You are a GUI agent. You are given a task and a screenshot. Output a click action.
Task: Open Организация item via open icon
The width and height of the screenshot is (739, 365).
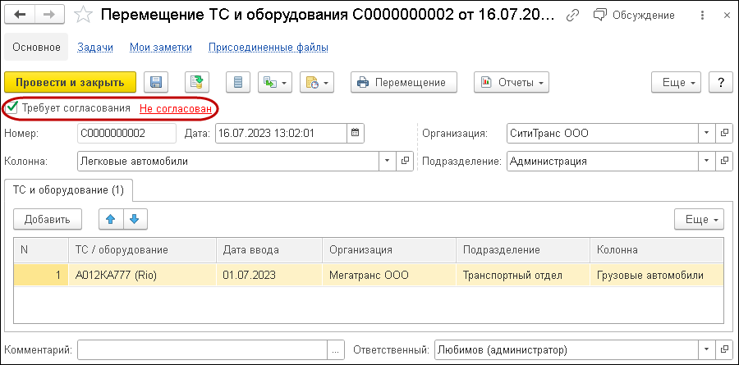coord(724,133)
